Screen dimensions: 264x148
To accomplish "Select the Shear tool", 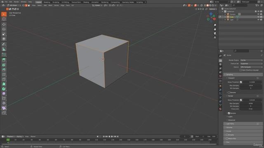I will 4,108.
